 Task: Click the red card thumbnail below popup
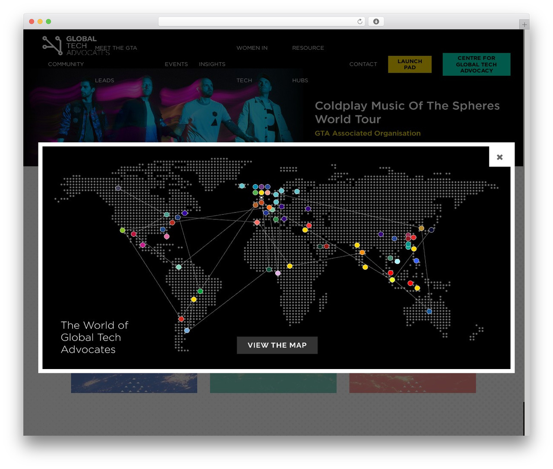(x=413, y=383)
